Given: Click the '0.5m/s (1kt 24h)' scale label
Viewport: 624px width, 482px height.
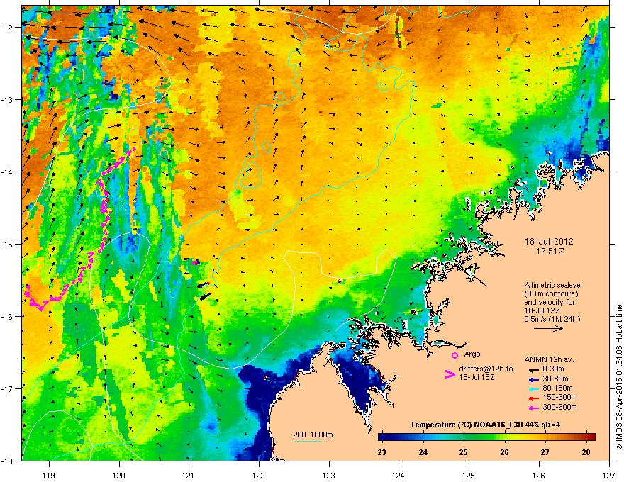Looking at the screenshot, I should [552, 319].
